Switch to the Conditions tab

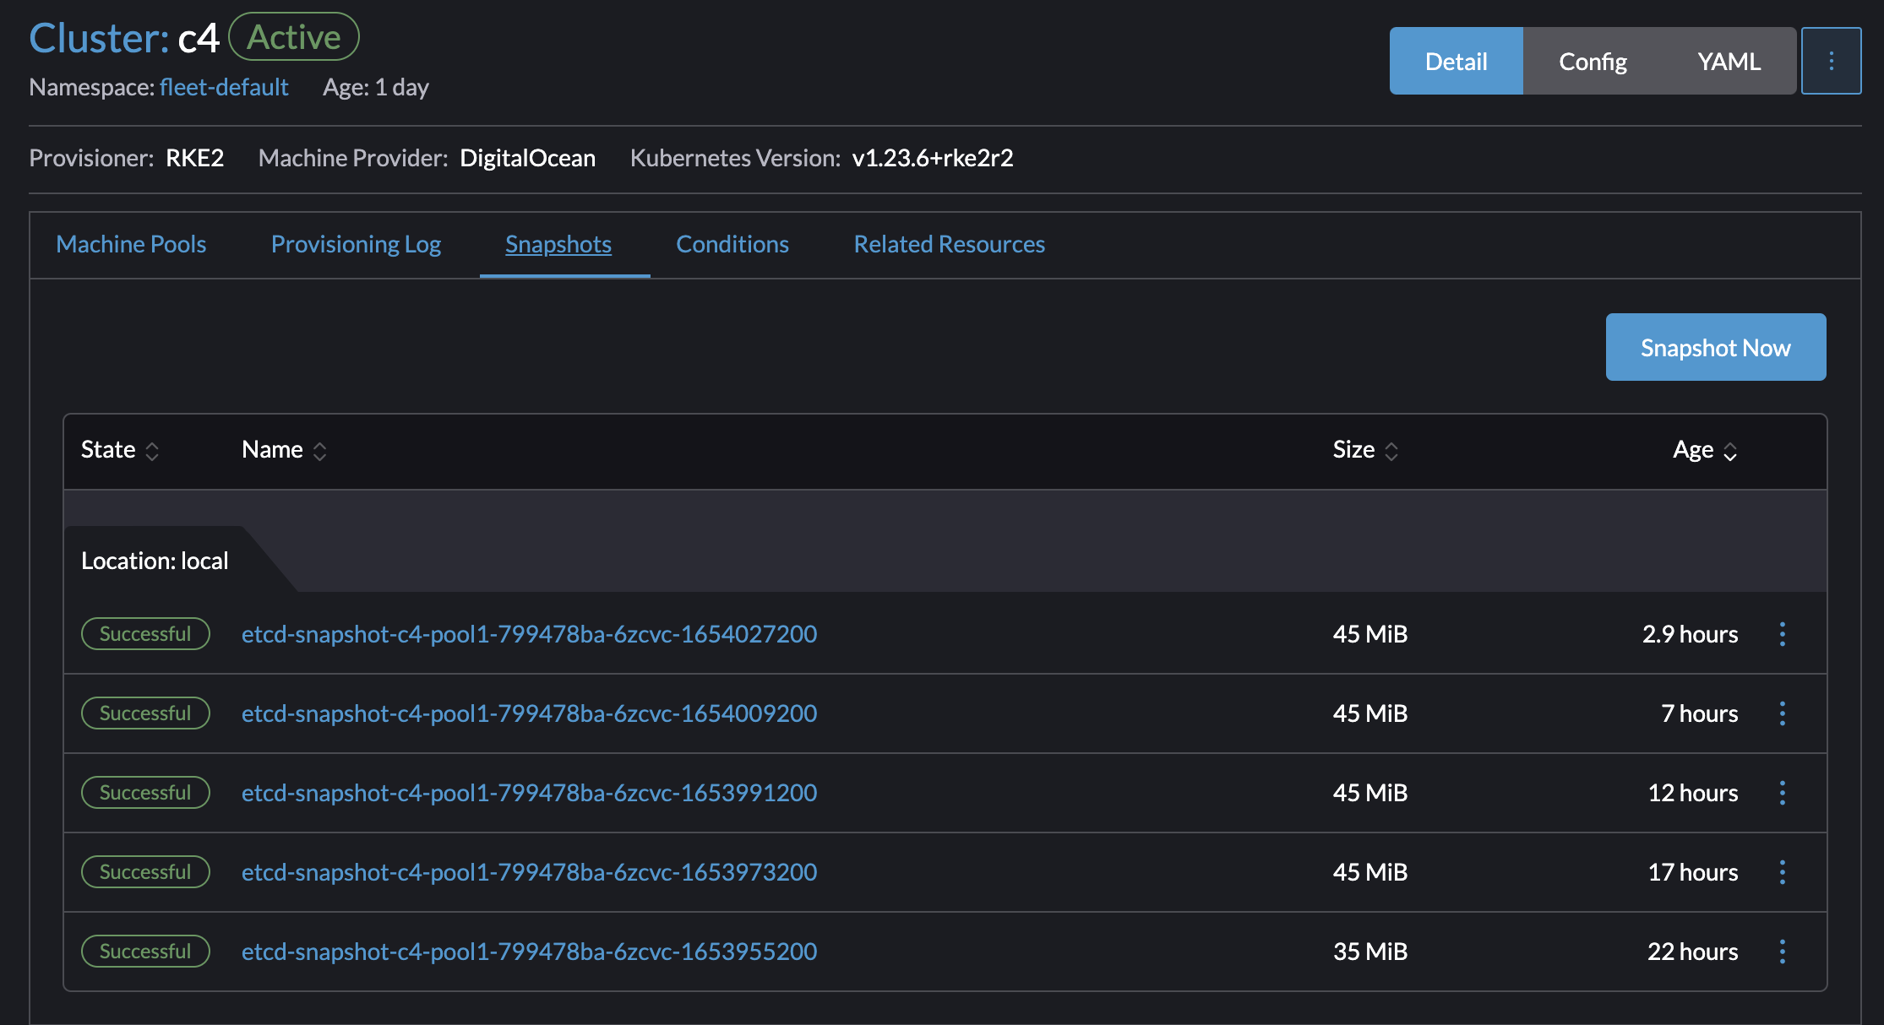pos(732,244)
